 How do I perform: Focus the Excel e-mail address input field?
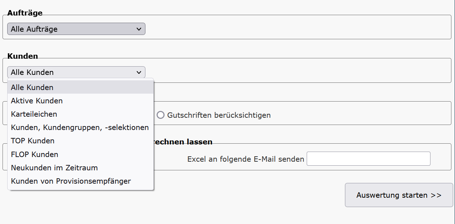click(x=368, y=159)
